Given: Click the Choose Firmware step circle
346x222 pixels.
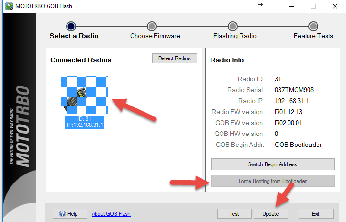Looking at the screenshot, I should [x=152, y=26].
